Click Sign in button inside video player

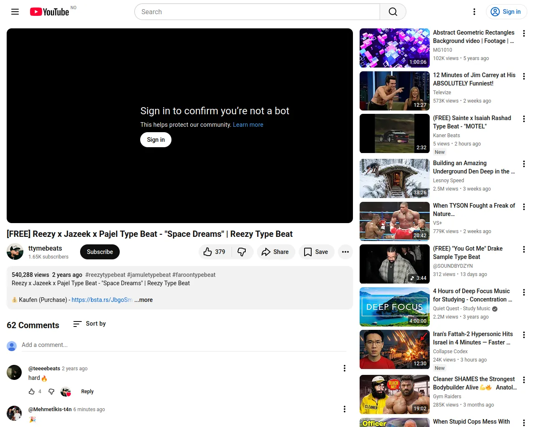[156, 140]
